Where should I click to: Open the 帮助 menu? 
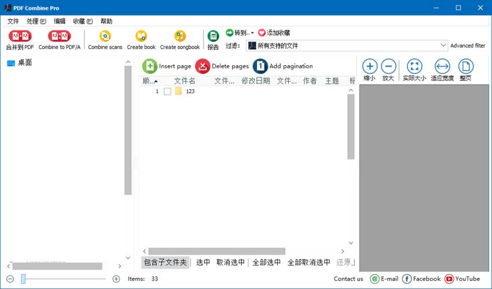(107, 21)
